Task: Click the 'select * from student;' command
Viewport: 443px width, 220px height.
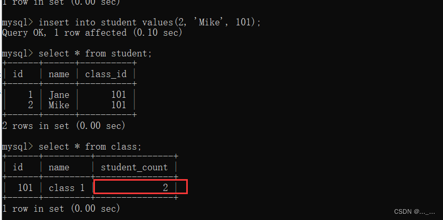Action: [95, 53]
